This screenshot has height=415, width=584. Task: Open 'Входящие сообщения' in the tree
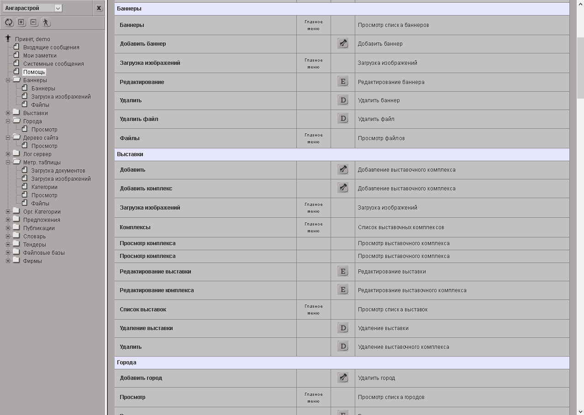click(x=51, y=47)
